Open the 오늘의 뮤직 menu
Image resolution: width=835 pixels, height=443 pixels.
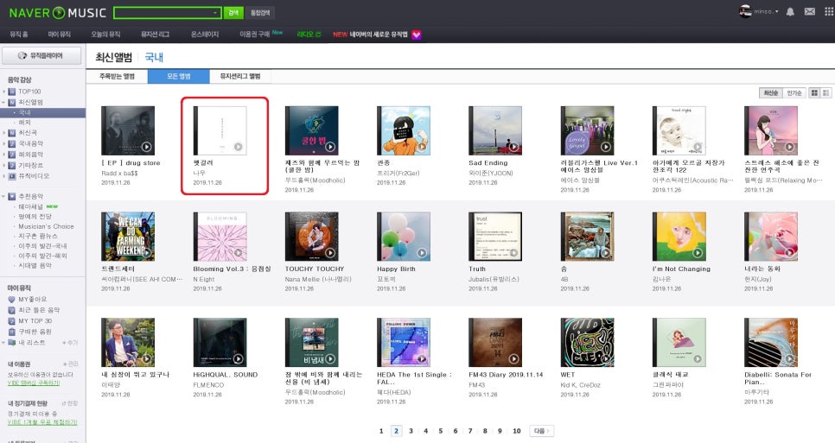105,35
